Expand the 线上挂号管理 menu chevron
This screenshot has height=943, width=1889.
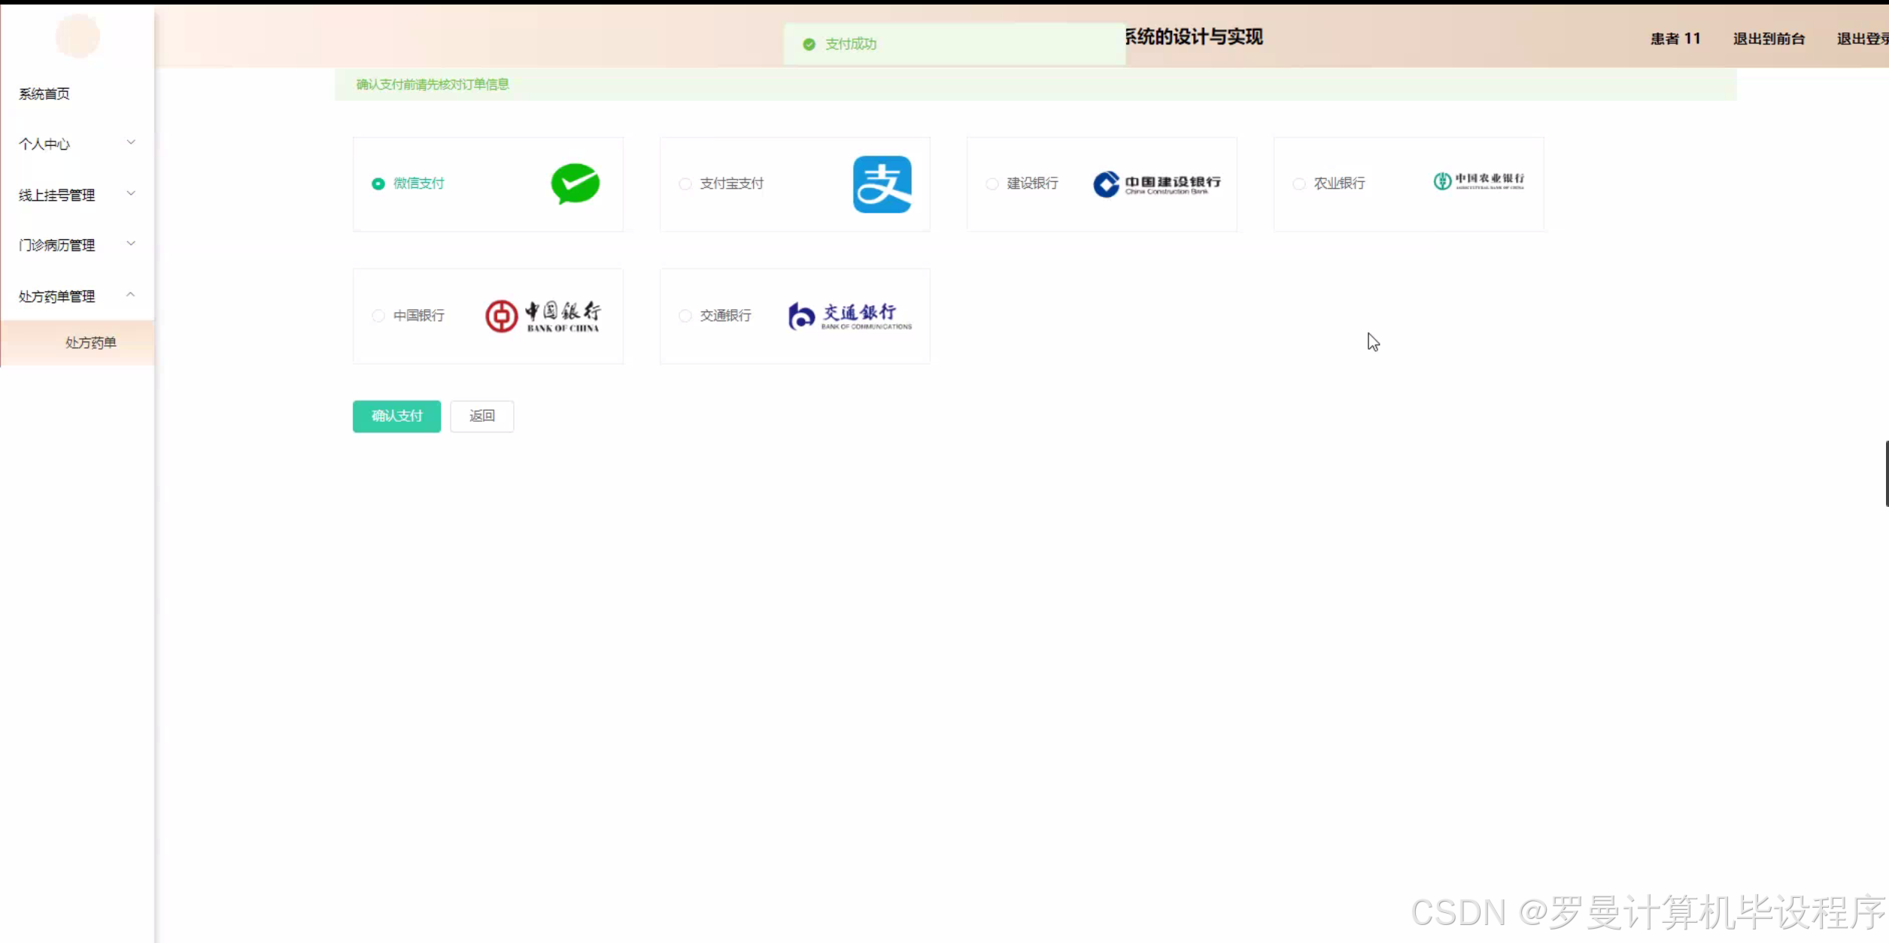131,194
